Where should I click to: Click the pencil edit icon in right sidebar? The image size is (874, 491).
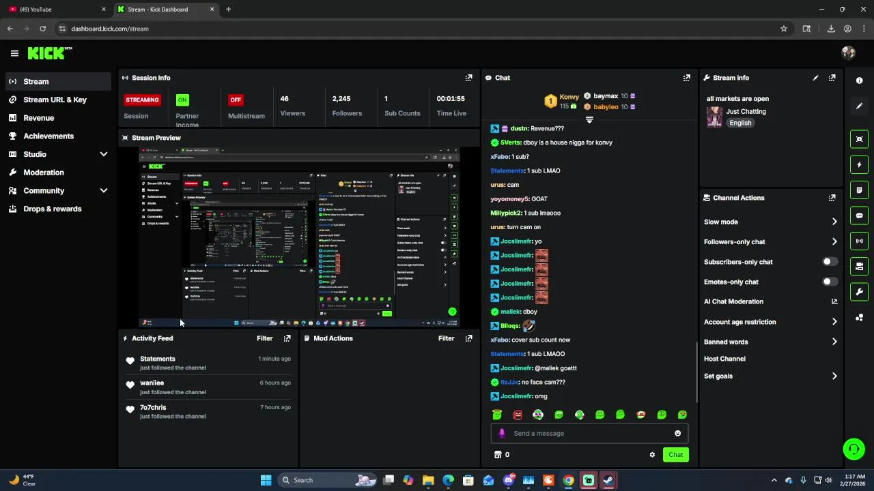859,106
